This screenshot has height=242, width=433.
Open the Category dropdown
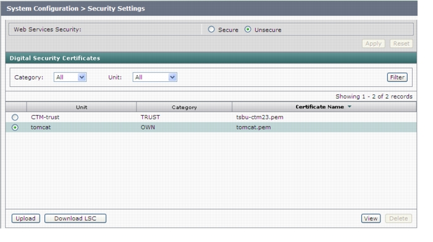pos(70,77)
